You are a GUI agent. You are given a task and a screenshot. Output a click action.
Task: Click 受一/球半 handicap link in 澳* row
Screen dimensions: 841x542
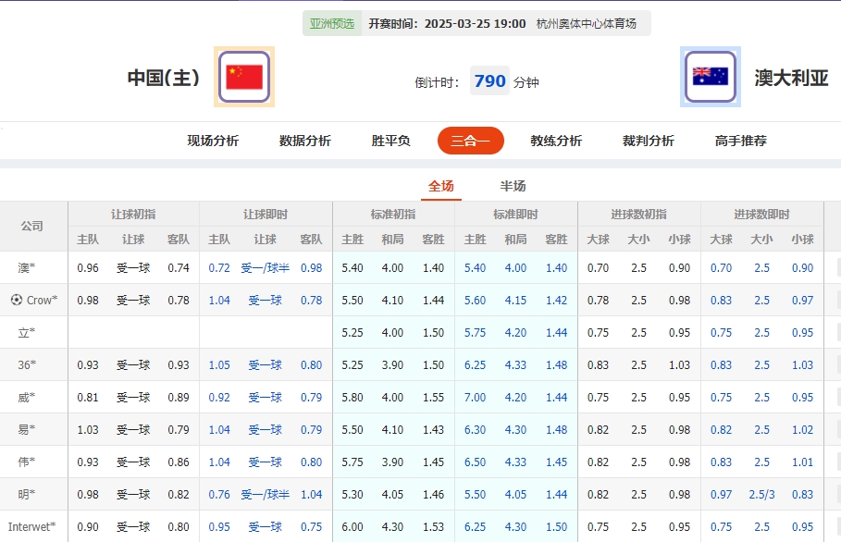click(x=266, y=268)
